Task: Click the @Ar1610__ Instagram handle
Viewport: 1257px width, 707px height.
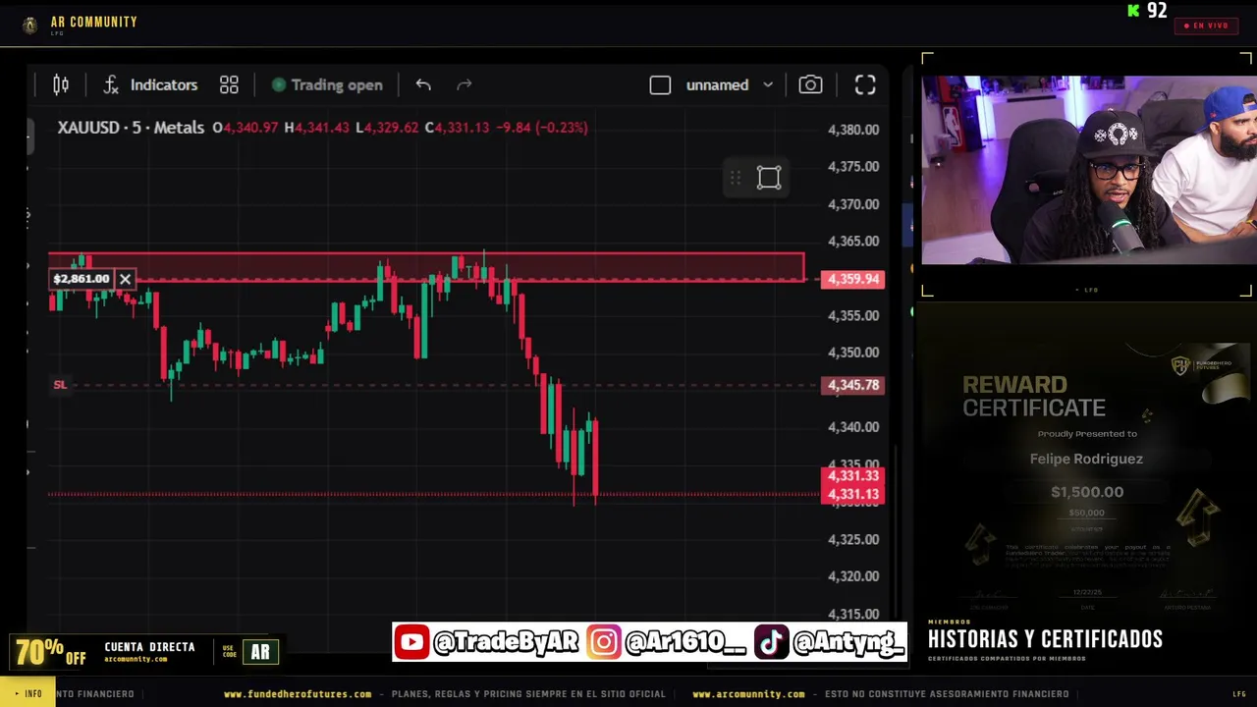Action: [685, 642]
